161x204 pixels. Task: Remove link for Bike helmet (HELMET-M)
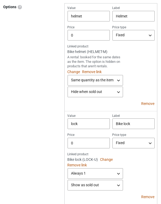coord(92,72)
